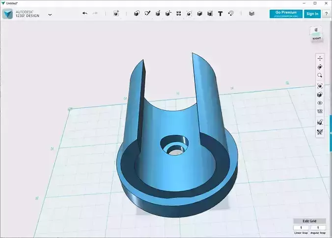Click the RIGHT face of view cube
Screen dimensions: 332x238
[x=317, y=38]
